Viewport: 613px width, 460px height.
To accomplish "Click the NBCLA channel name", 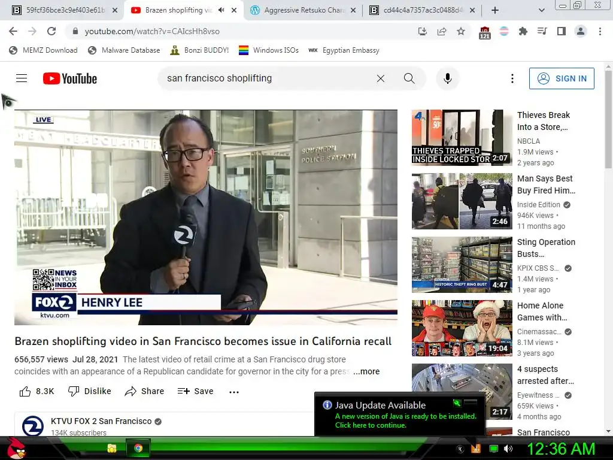I will click(x=529, y=141).
